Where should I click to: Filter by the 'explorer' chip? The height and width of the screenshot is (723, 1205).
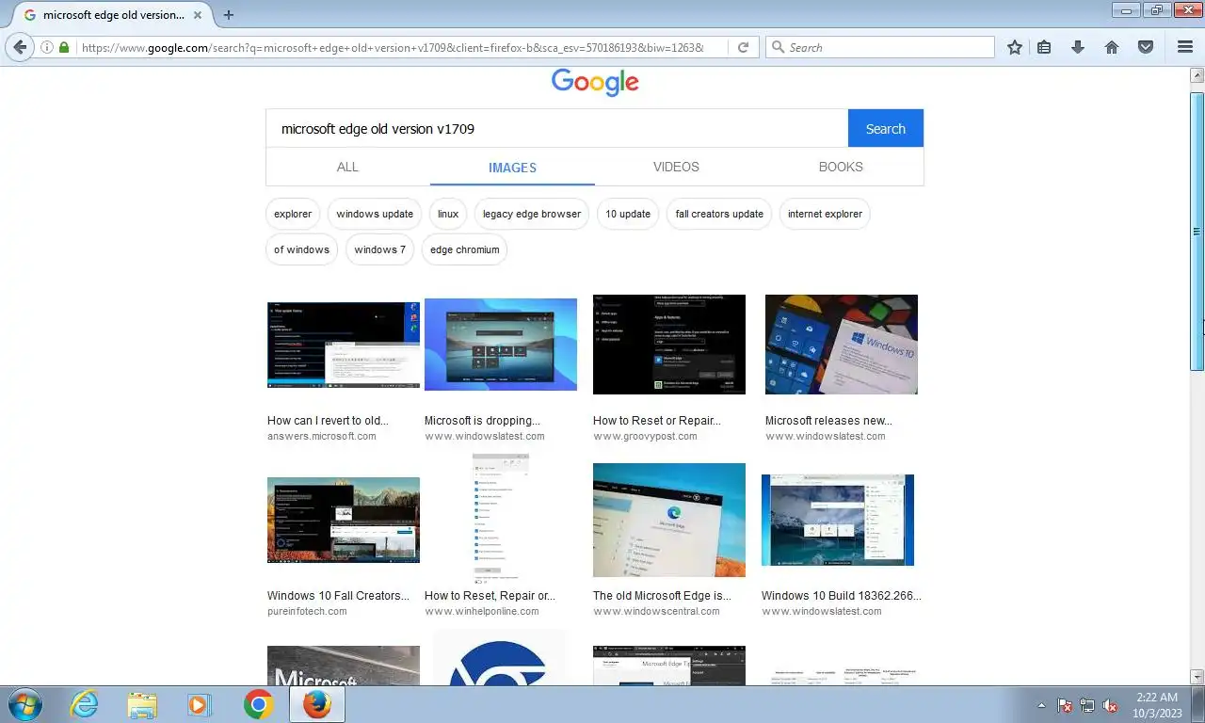(x=293, y=214)
